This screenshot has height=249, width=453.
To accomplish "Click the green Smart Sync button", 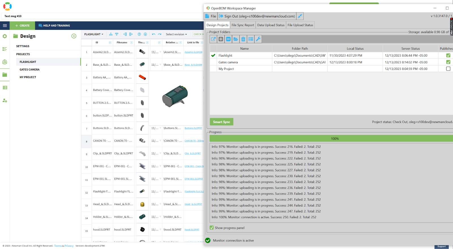I will pyautogui.click(x=221, y=122).
